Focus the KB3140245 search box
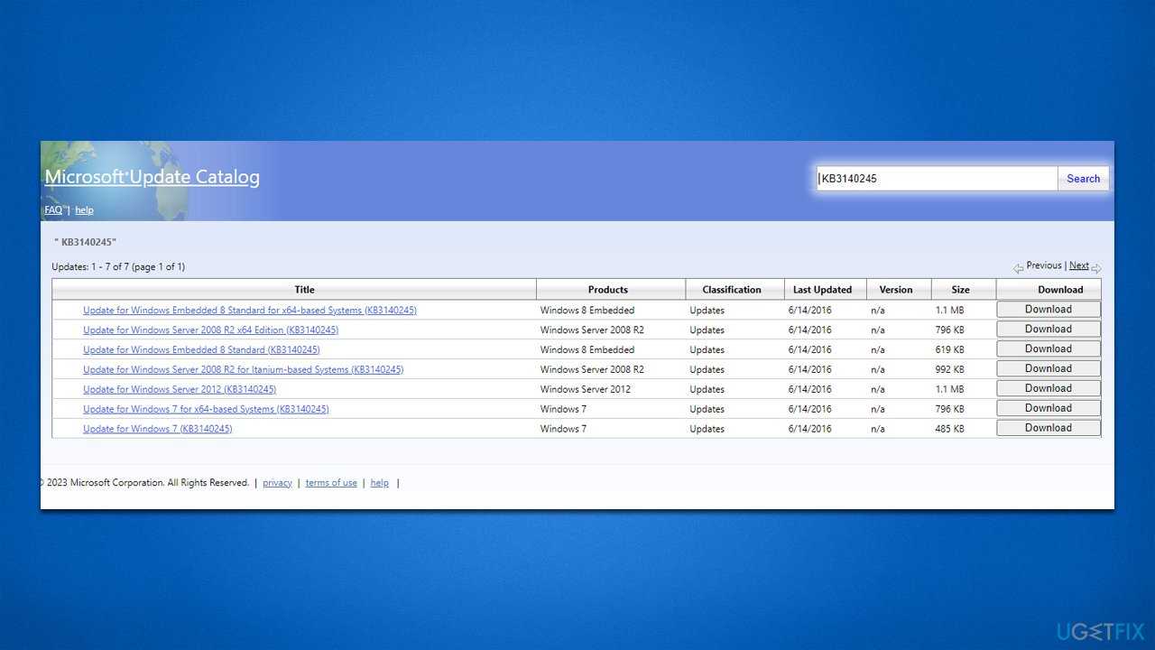Screen dimensions: 1155x650 click(937, 179)
